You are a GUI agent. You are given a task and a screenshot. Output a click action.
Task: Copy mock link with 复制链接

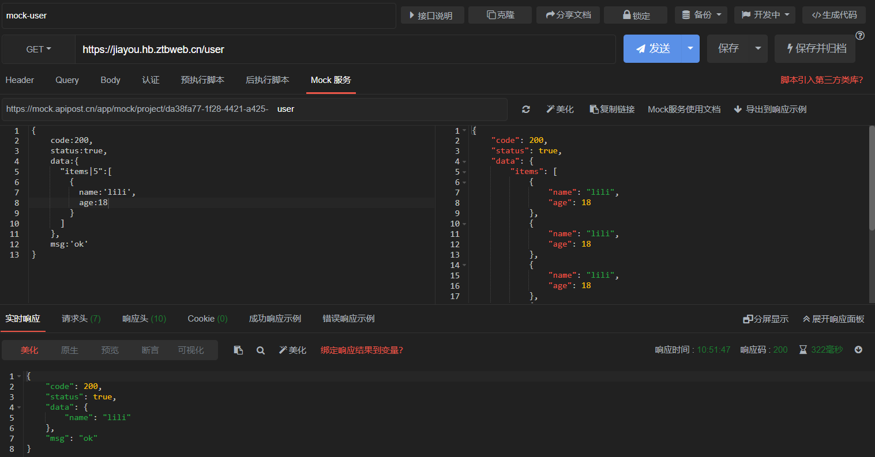(x=612, y=109)
